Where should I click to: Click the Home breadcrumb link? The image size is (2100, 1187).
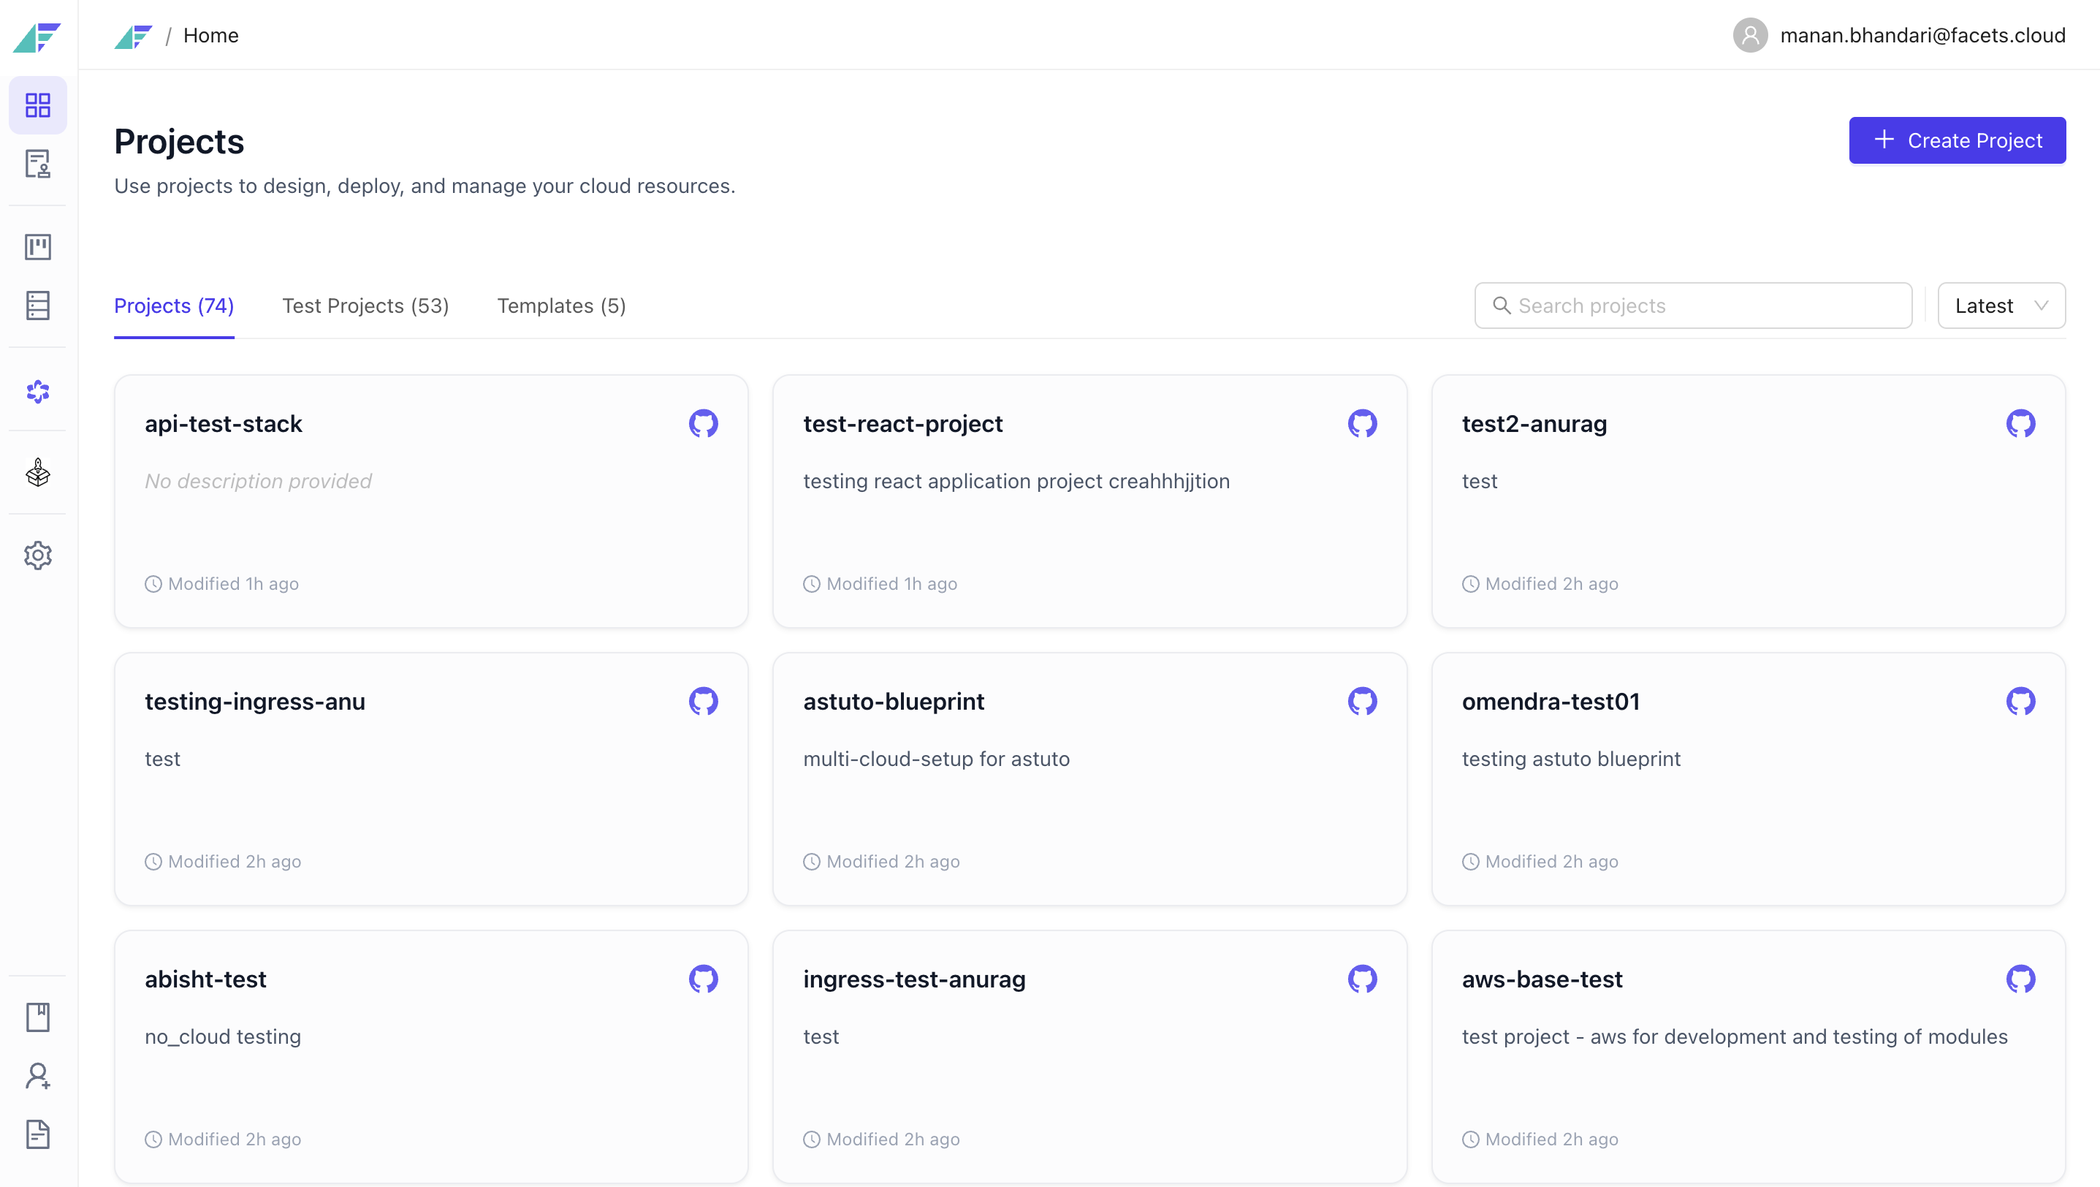[210, 35]
